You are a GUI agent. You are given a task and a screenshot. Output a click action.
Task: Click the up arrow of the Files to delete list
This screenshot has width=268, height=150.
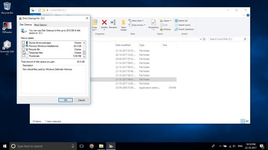pyautogui.click(x=84, y=42)
